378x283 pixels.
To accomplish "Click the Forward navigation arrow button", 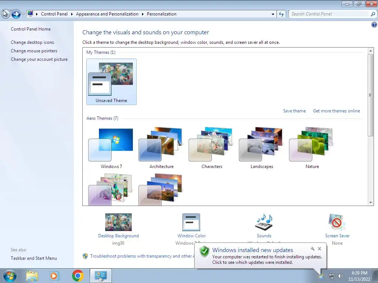I will point(16,14).
